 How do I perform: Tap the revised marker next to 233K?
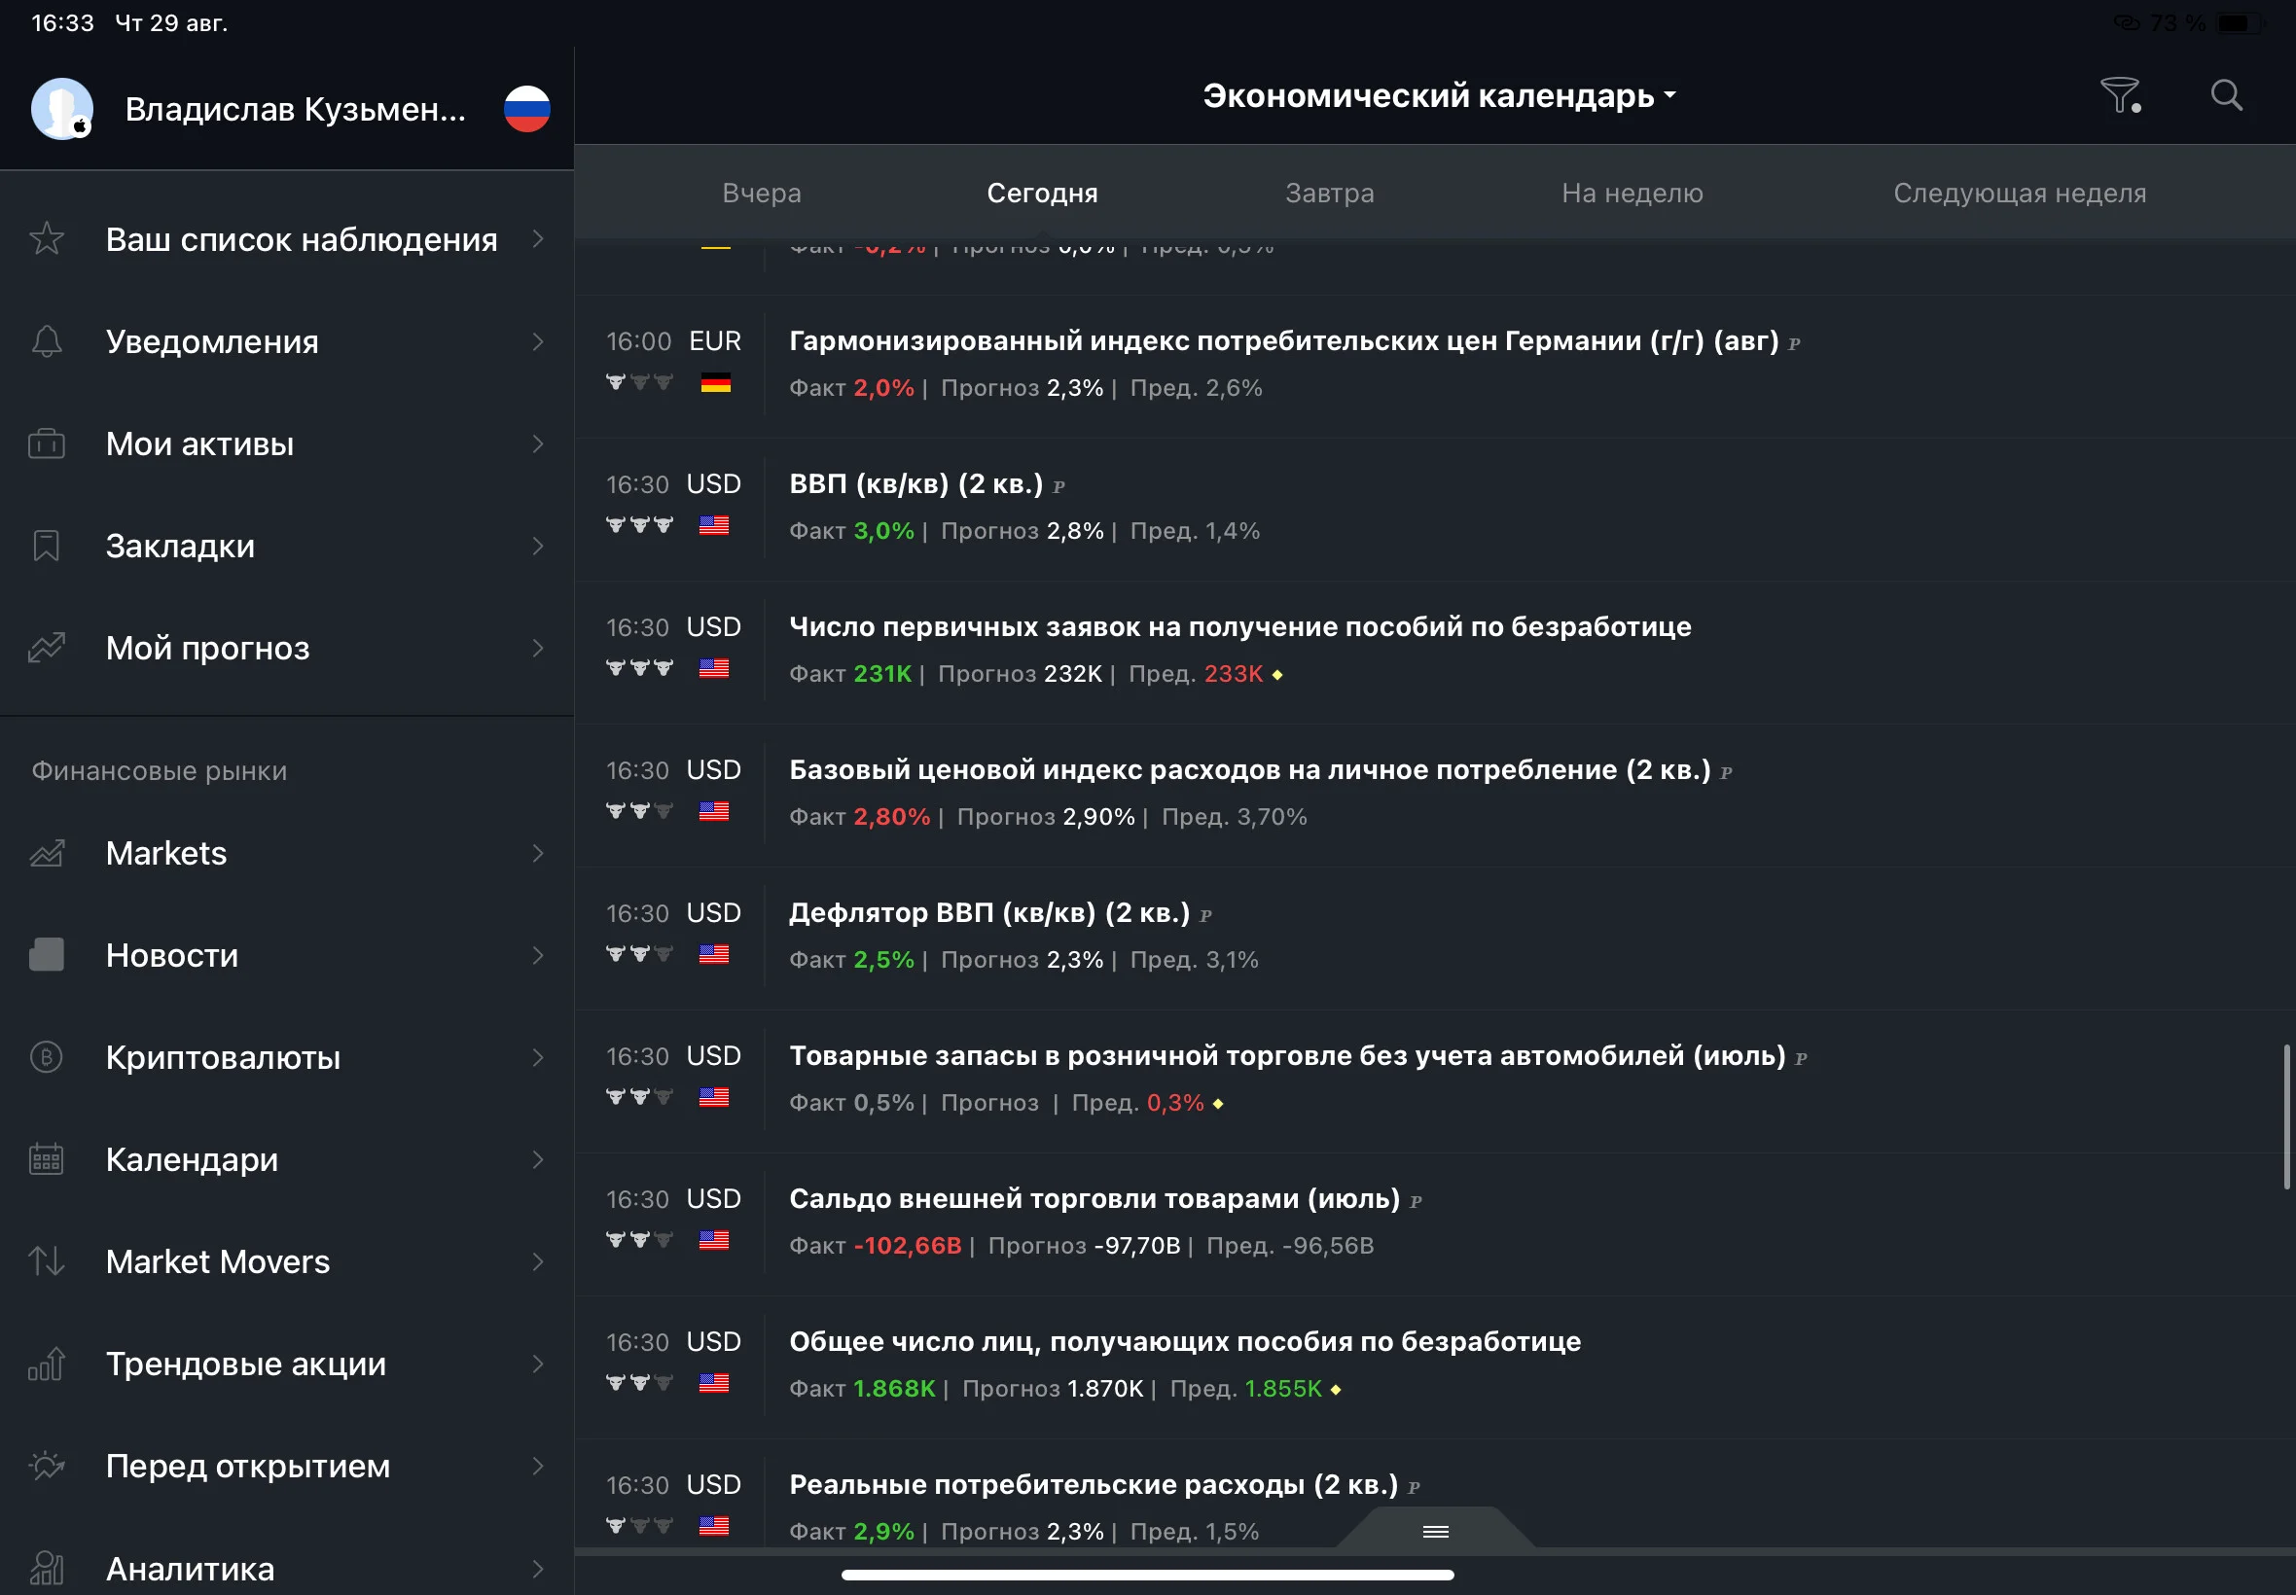pos(1276,675)
